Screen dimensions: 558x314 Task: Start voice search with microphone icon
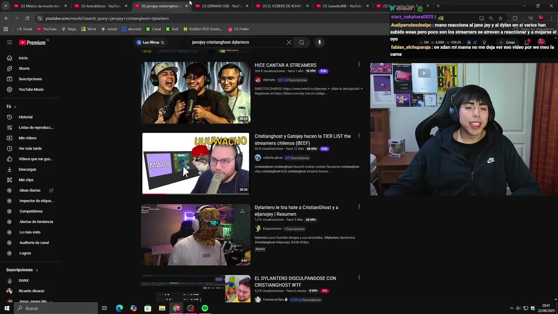(320, 42)
